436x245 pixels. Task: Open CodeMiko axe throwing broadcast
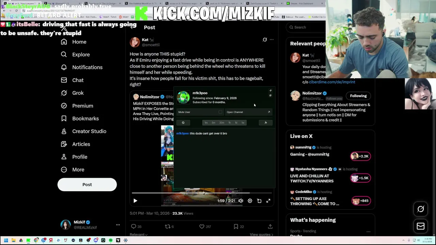[x=330, y=198]
